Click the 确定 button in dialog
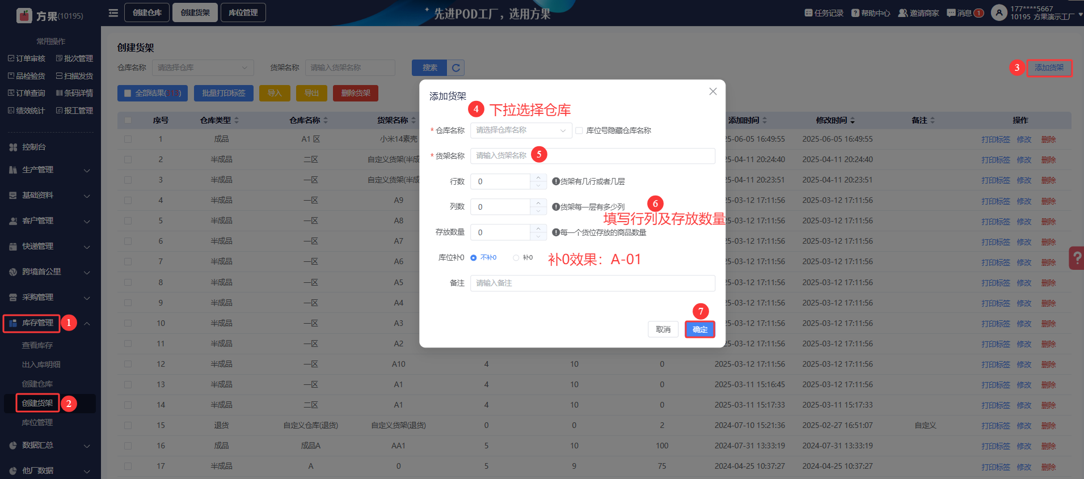The image size is (1084, 479). pyautogui.click(x=699, y=329)
